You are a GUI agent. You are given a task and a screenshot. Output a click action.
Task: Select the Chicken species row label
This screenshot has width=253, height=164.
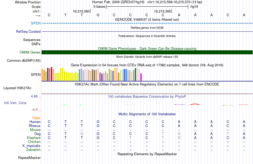click(x=34, y=142)
